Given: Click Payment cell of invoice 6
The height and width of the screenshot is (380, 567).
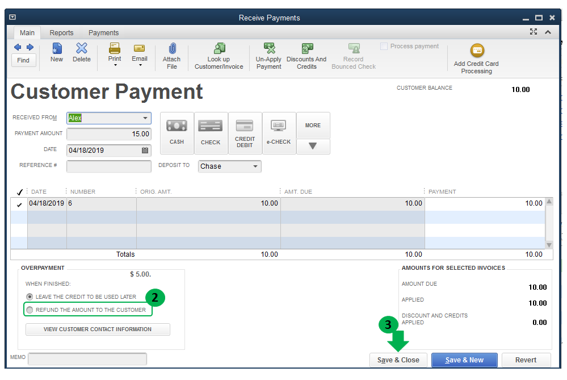Looking at the screenshot, I should pyautogui.click(x=485, y=203).
